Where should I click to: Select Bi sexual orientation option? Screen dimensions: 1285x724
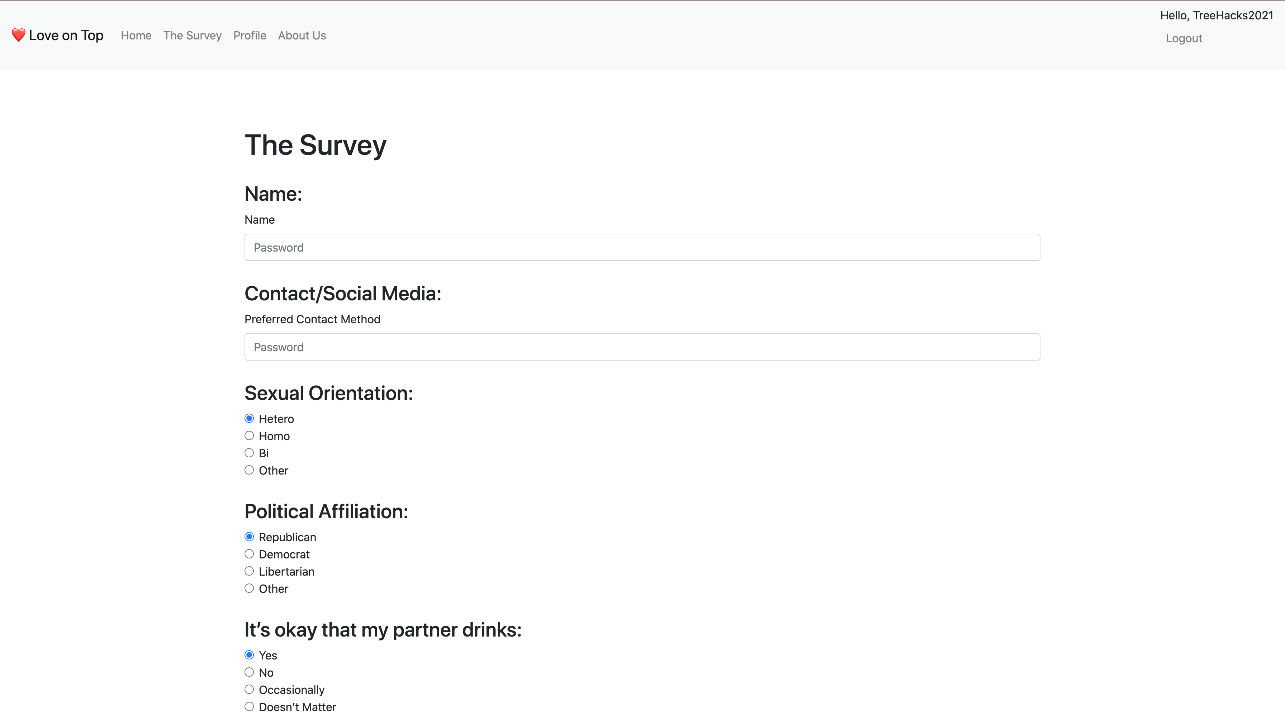click(249, 453)
